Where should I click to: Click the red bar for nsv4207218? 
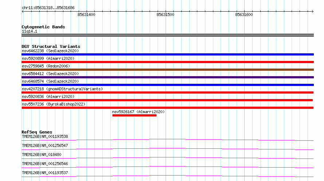click(167, 92)
